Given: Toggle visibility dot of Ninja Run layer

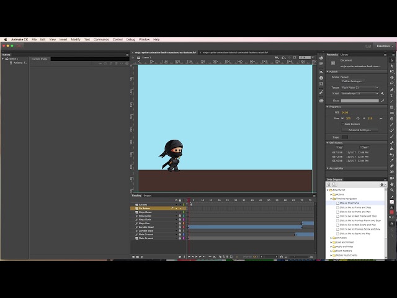Looking at the screenshot, I should point(176,223).
